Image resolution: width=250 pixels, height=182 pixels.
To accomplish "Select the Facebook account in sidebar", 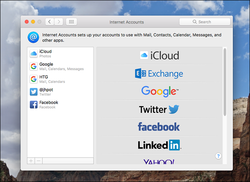I will (60, 104).
